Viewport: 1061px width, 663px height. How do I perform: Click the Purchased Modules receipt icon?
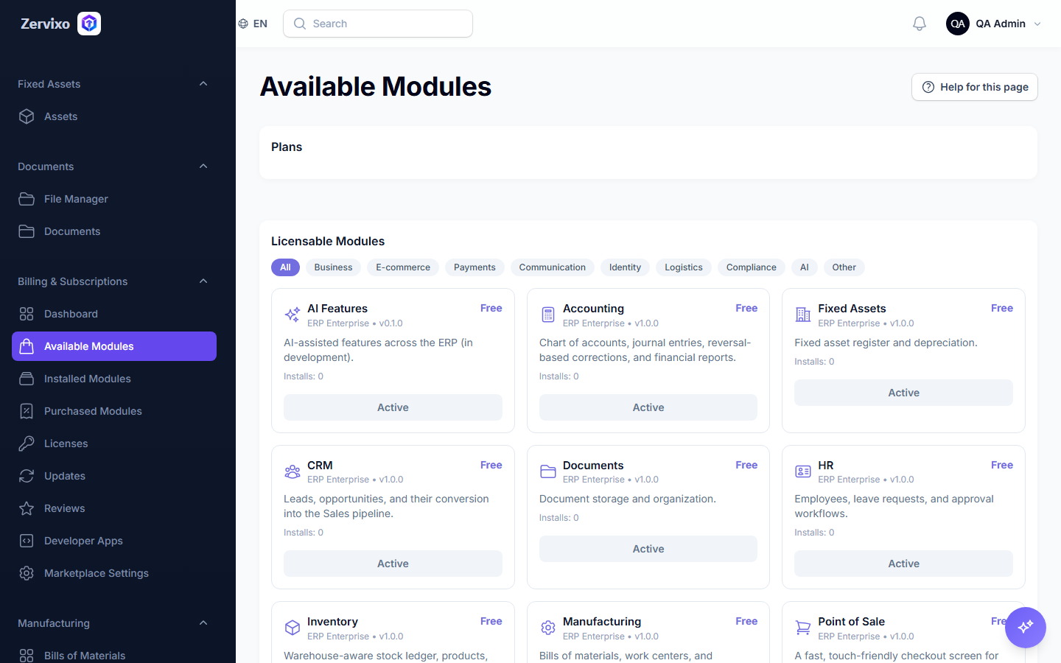[x=27, y=411]
